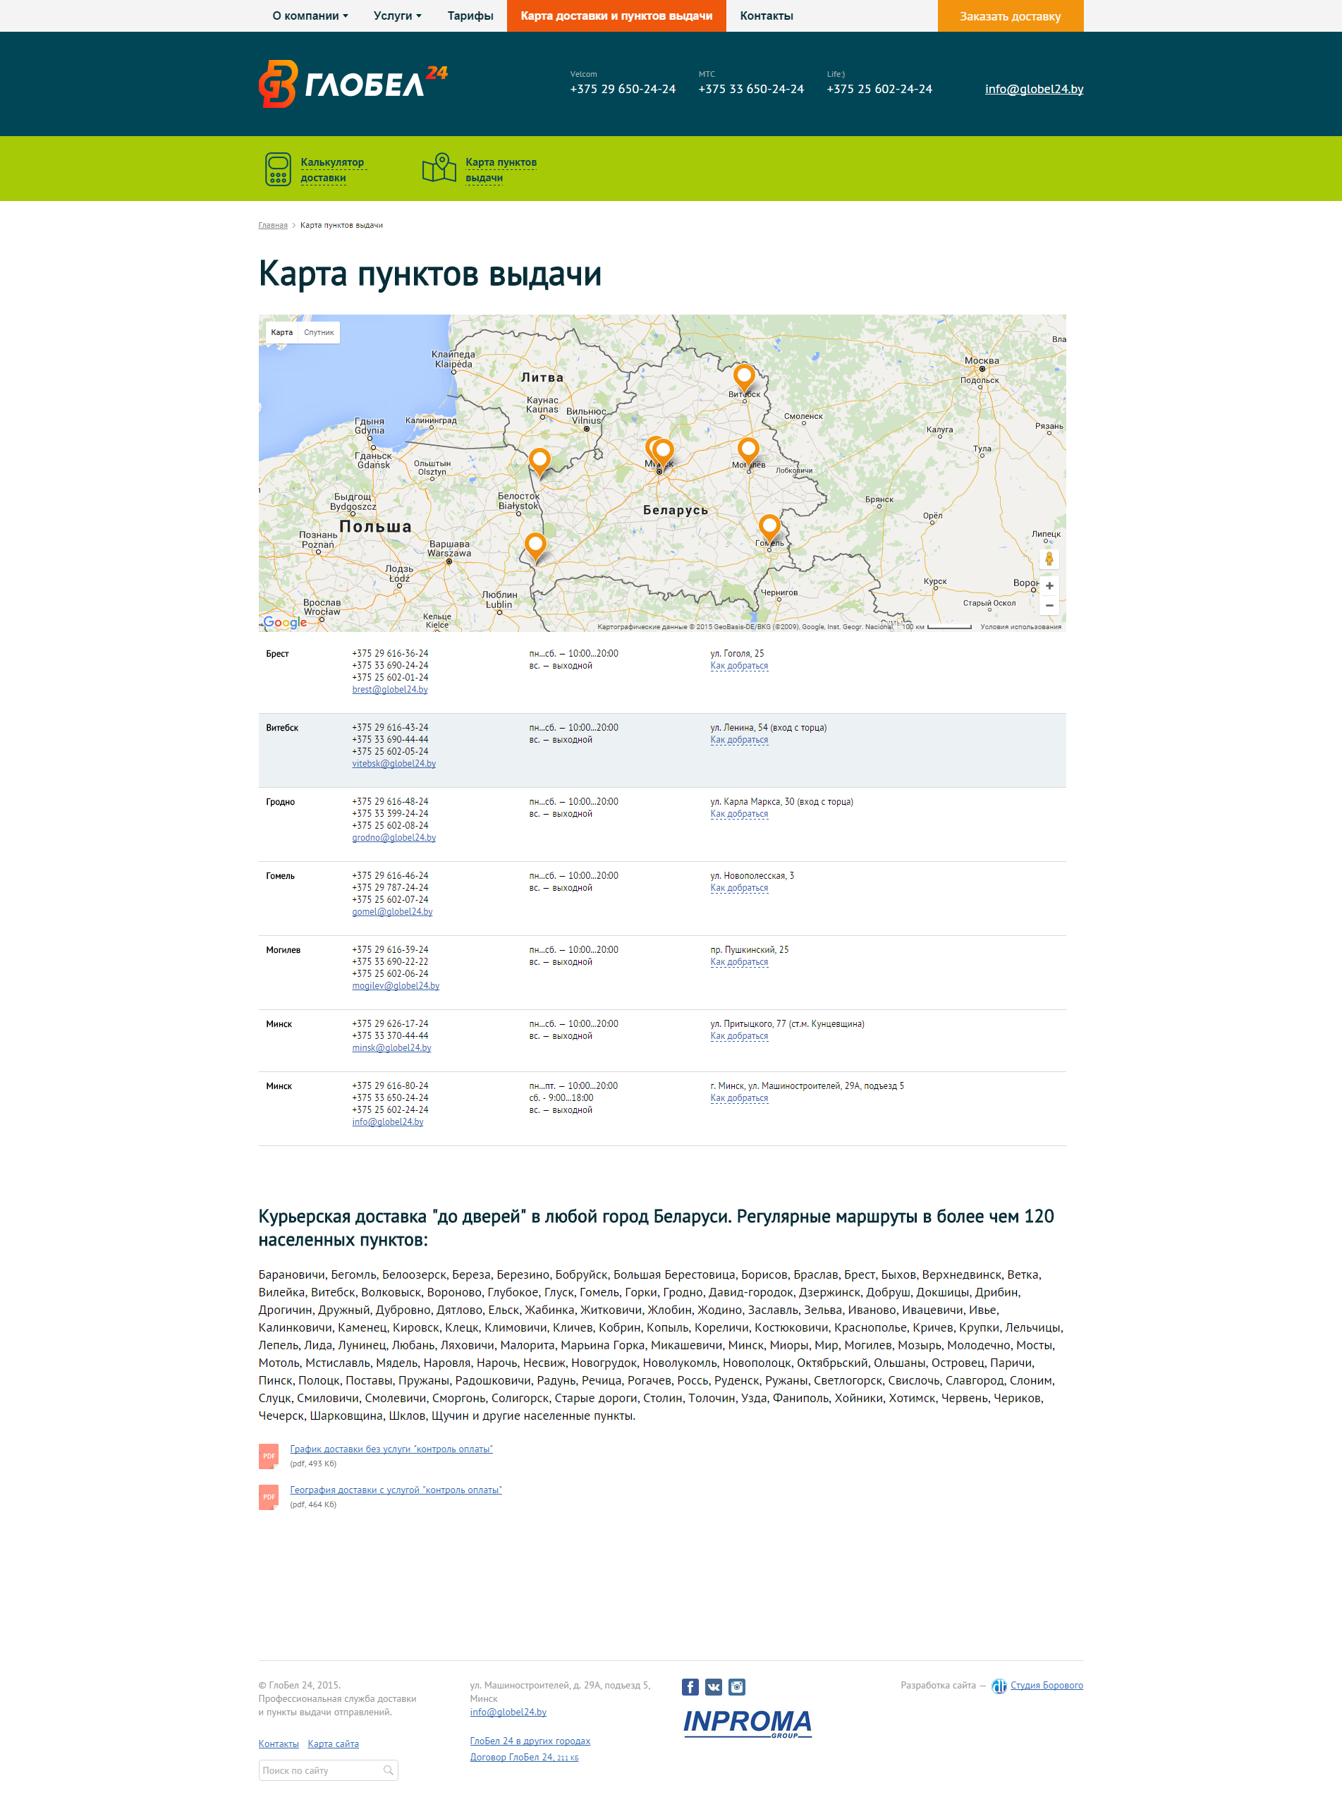The image size is (1342, 1795).
Task: Email vitebsk@globel24.by
Action: click(x=394, y=764)
